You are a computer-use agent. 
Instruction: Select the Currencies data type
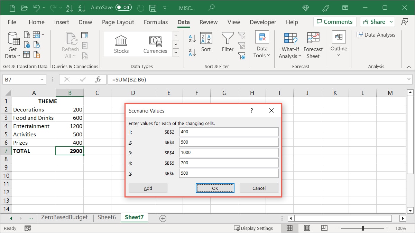tap(155, 43)
